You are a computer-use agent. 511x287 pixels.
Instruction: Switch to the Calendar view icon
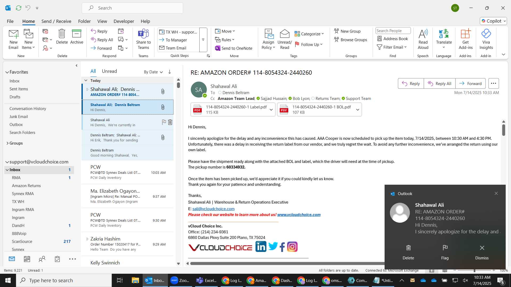(x=27, y=259)
